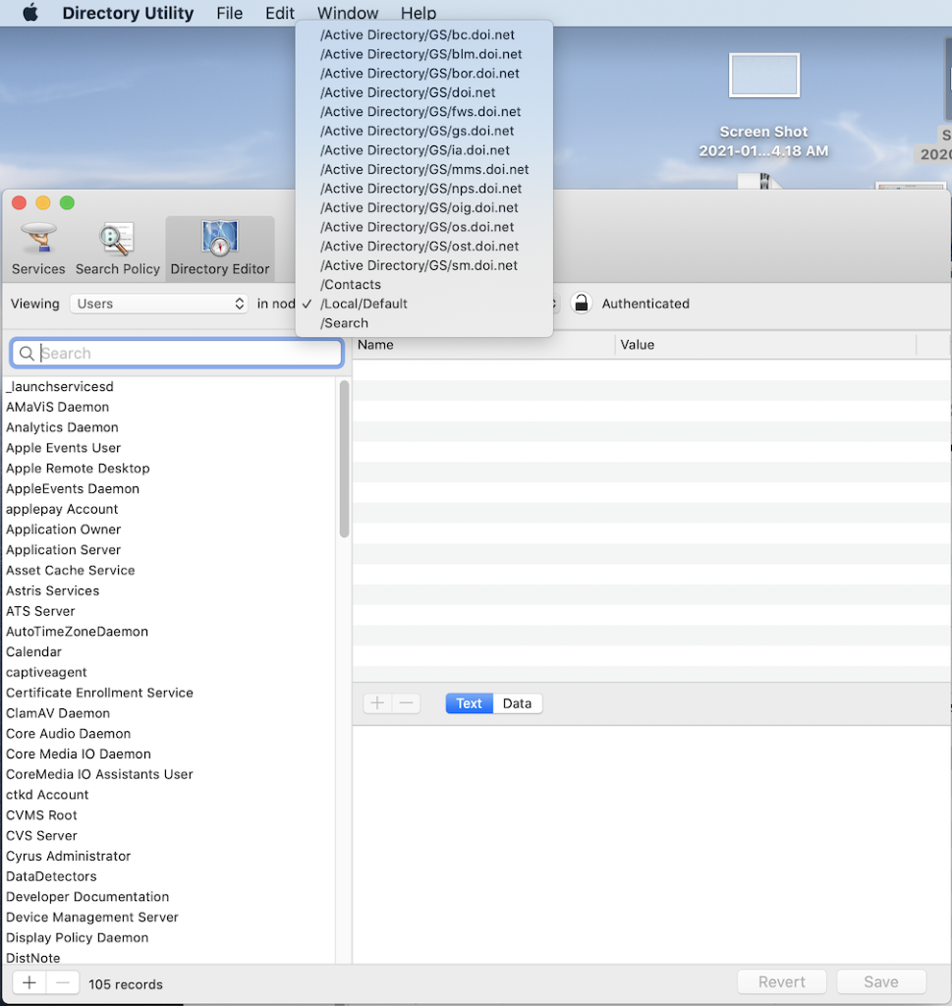Switch attribute view to Text
The height and width of the screenshot is (1006, 952).
click(469, 703)
